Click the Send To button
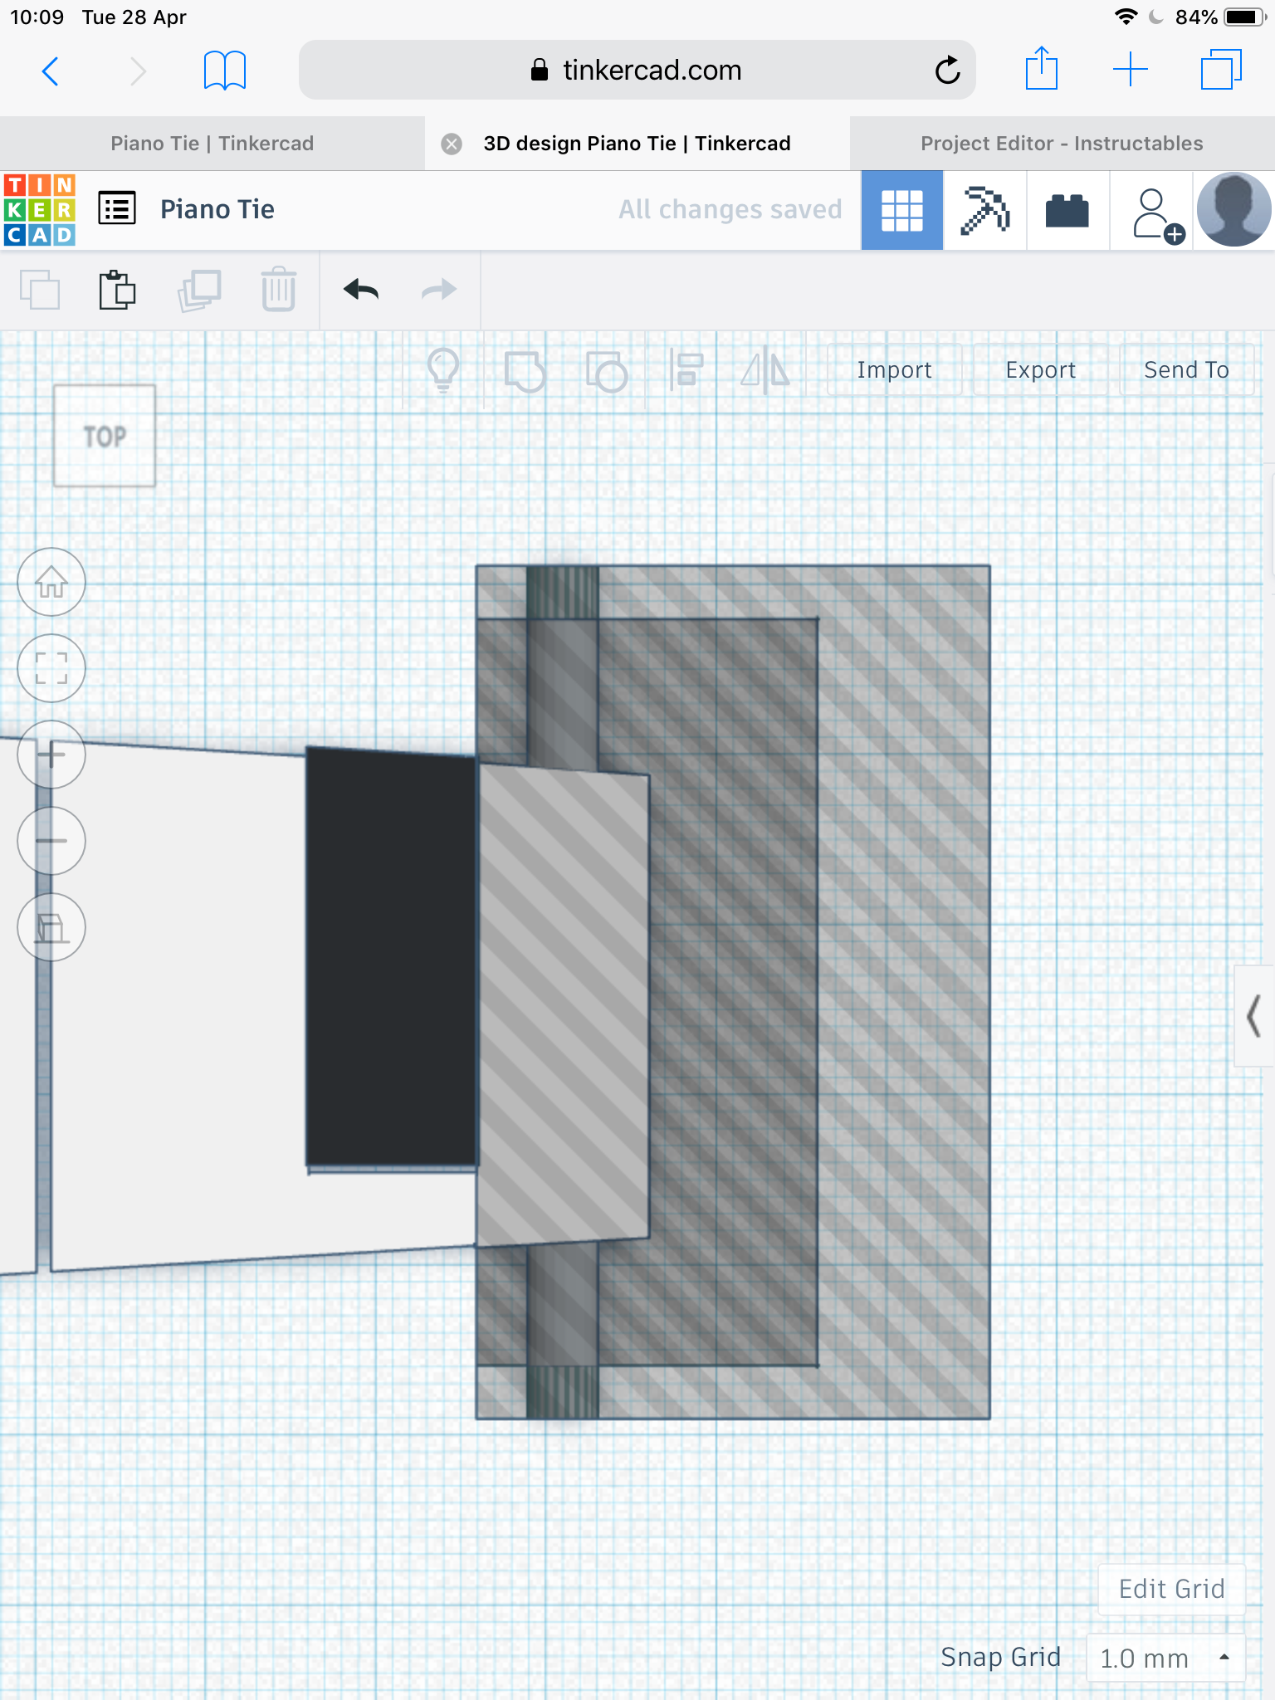The image size is (1275, 1700). (x=1186, y=370)
